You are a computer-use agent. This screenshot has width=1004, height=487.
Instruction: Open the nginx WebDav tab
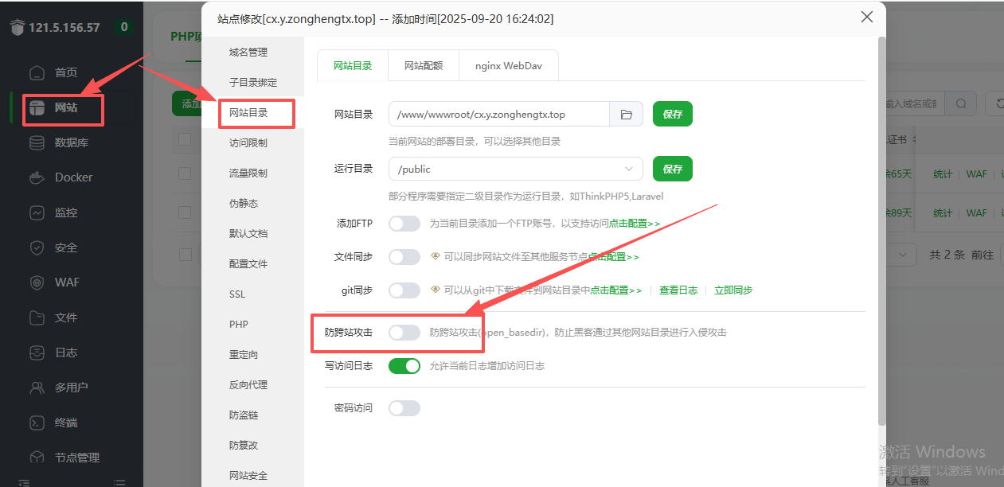508,66
